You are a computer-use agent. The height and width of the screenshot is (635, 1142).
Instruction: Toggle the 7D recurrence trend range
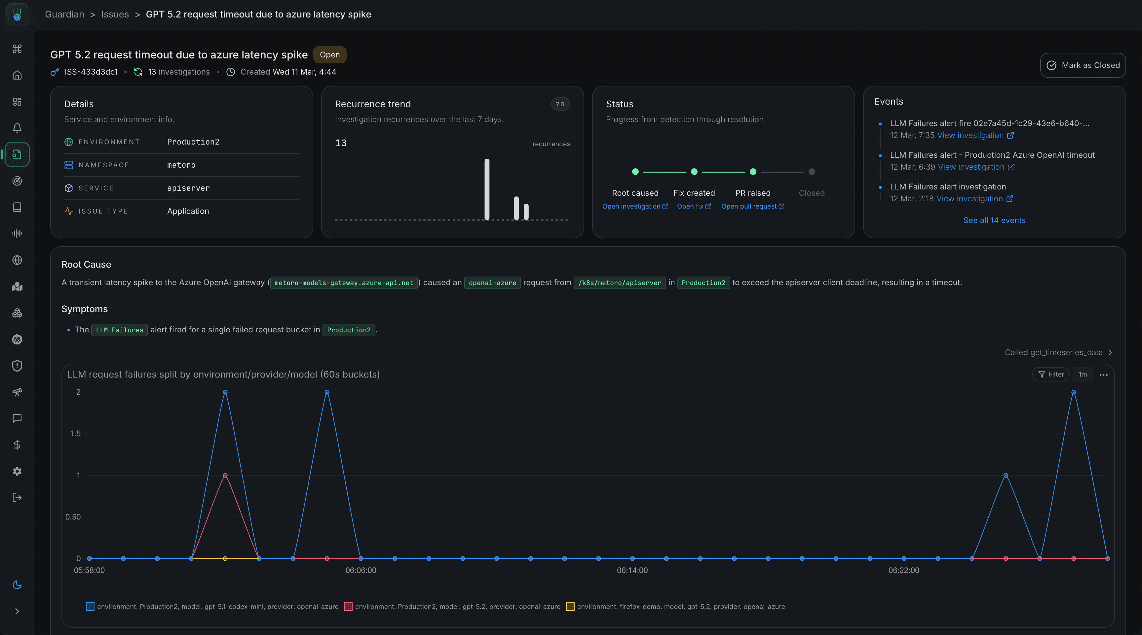[x=560, y=104]
